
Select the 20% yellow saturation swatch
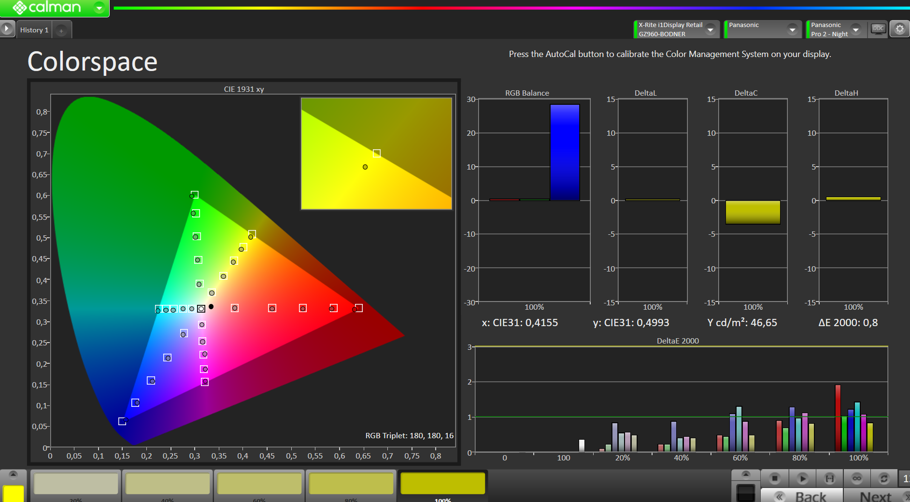(76, 483)
